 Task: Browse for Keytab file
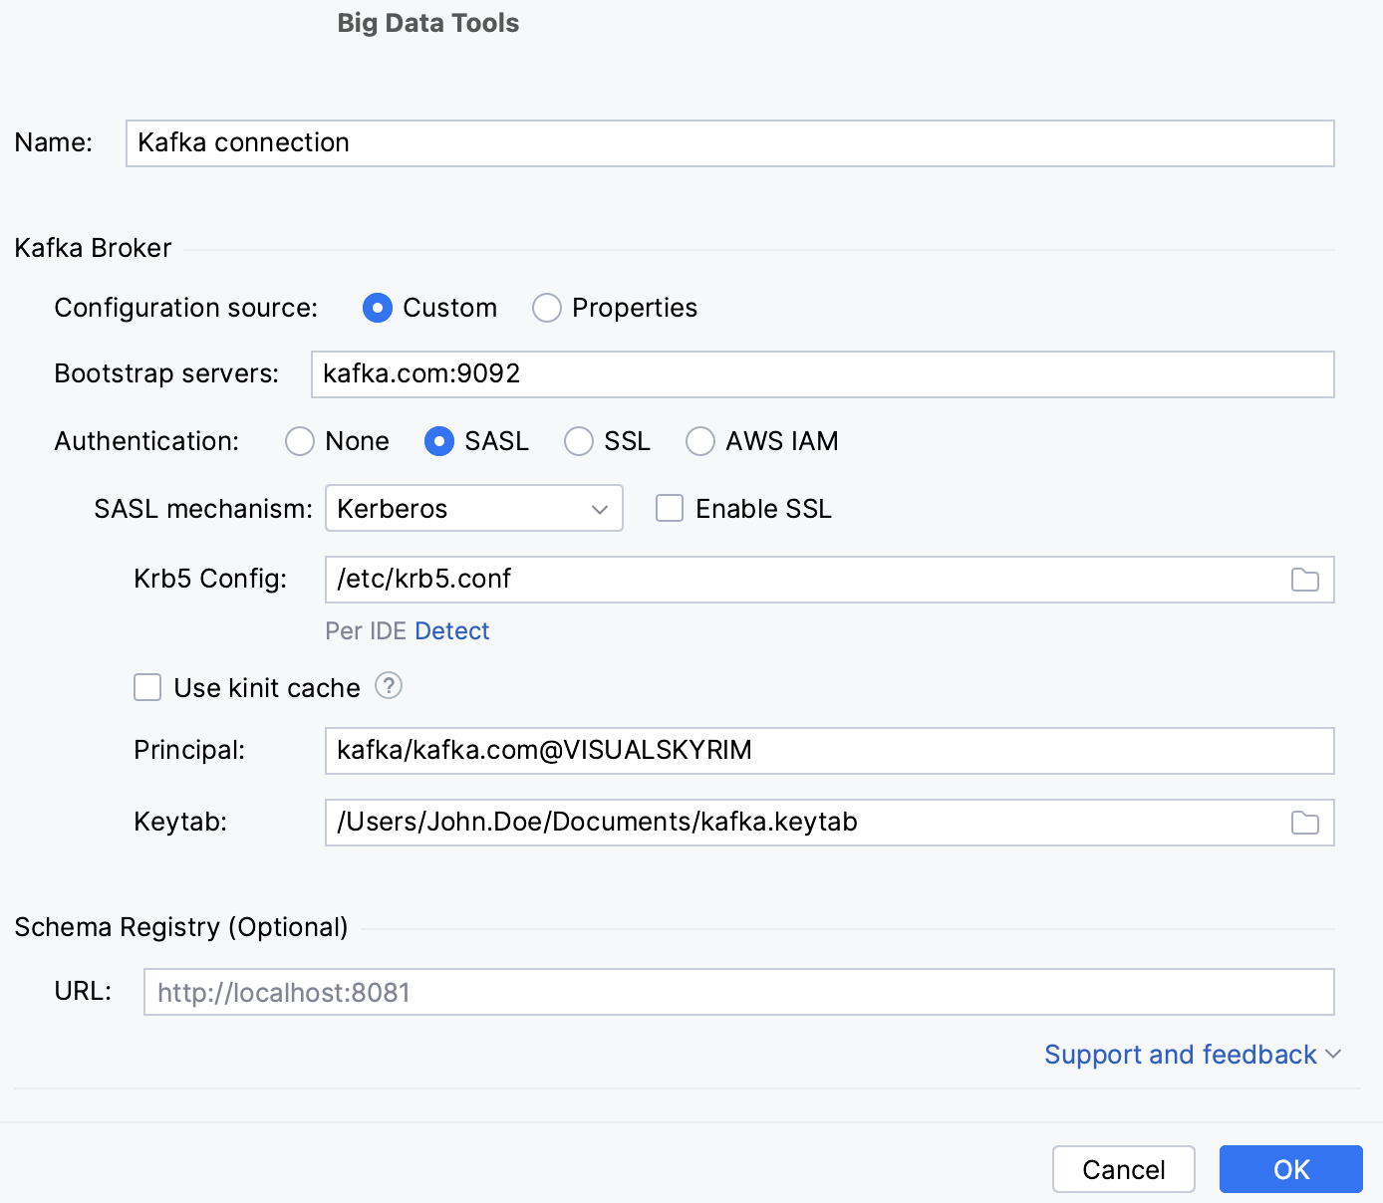click(1304, 823)
